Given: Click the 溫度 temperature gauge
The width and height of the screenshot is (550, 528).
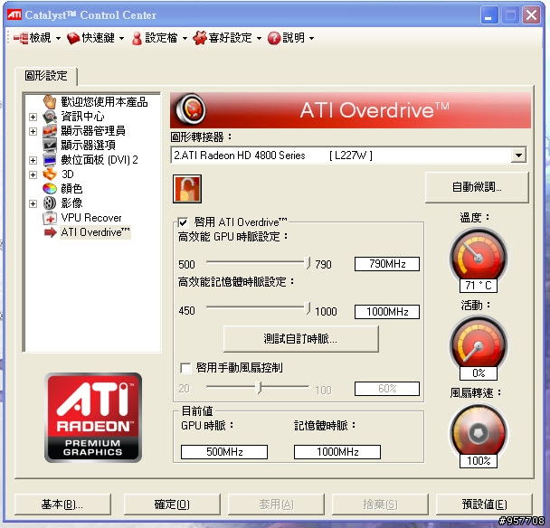Looking at the screenshot, I should tap(479, 257).
